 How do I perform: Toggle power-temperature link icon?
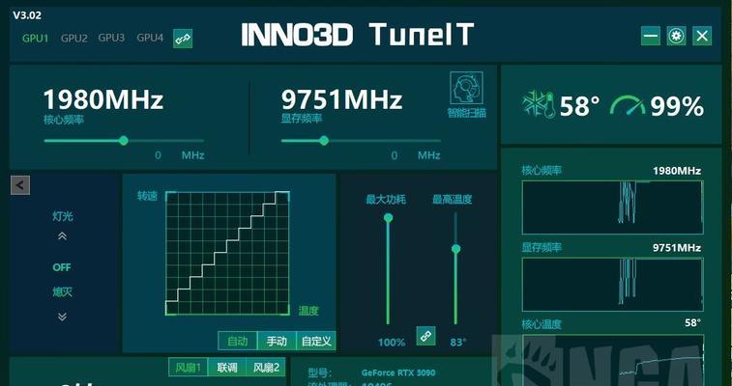pos(425,336)
